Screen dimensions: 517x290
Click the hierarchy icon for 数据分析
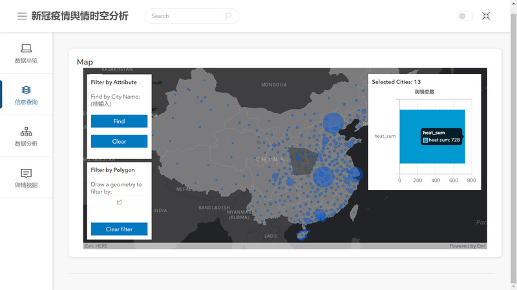point(26,131)
